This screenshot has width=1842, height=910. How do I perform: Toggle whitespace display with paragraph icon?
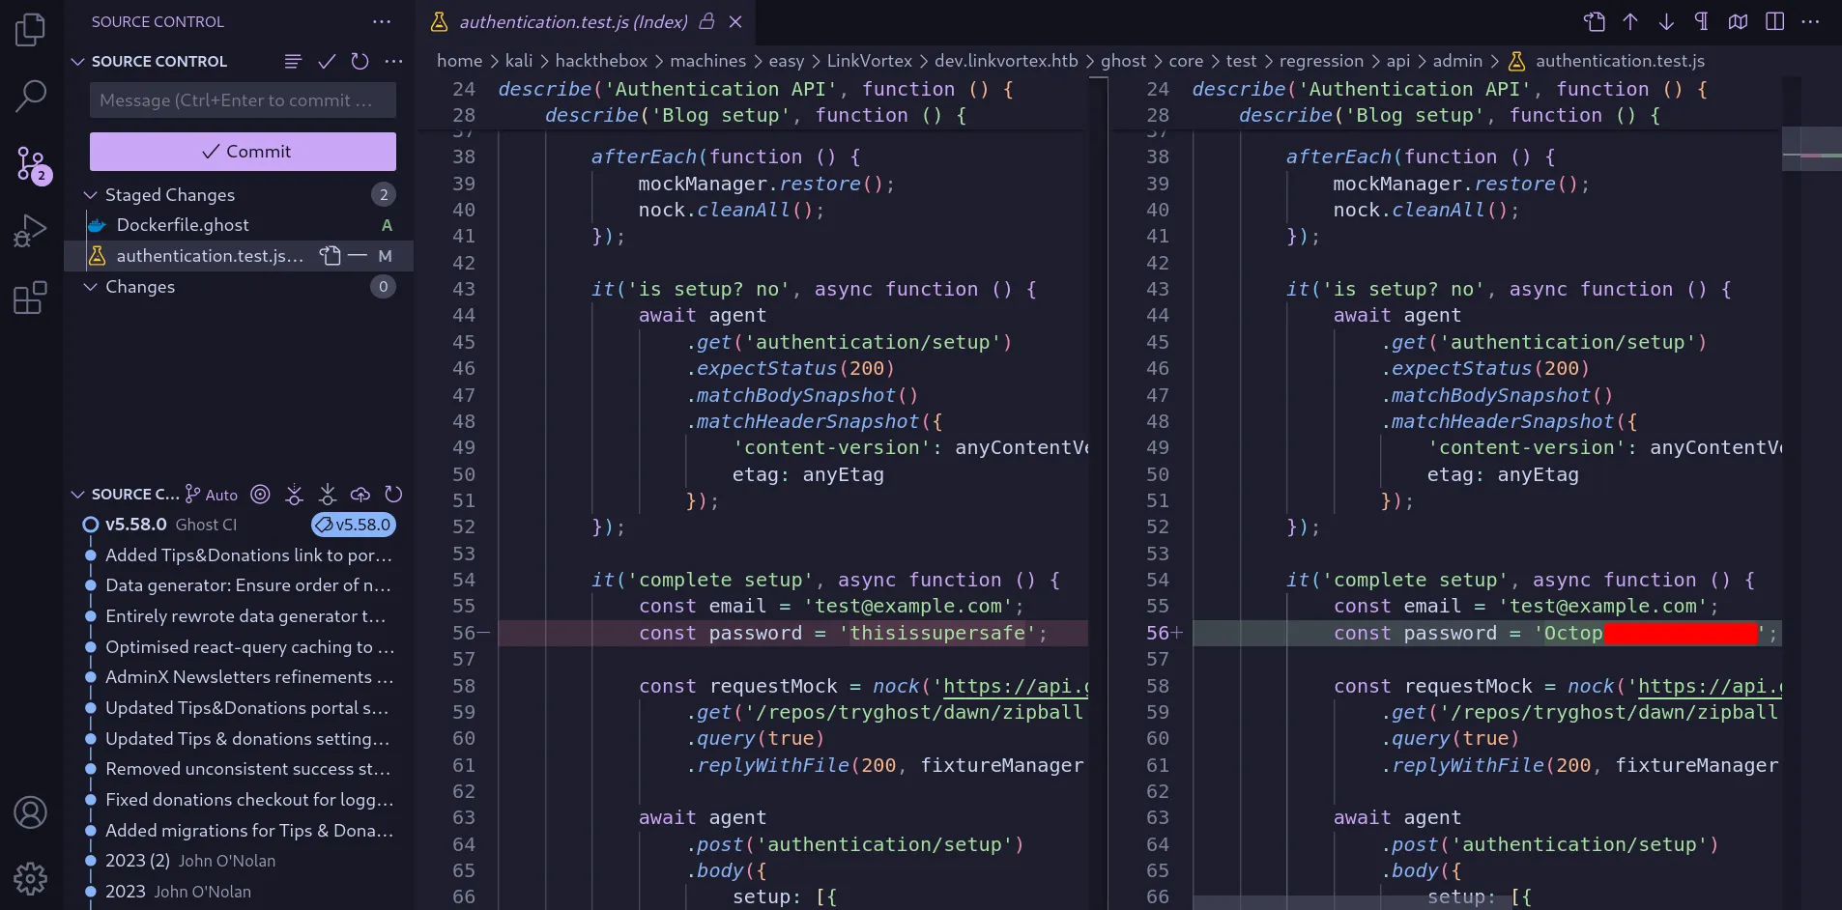[x=1701, y=21]
